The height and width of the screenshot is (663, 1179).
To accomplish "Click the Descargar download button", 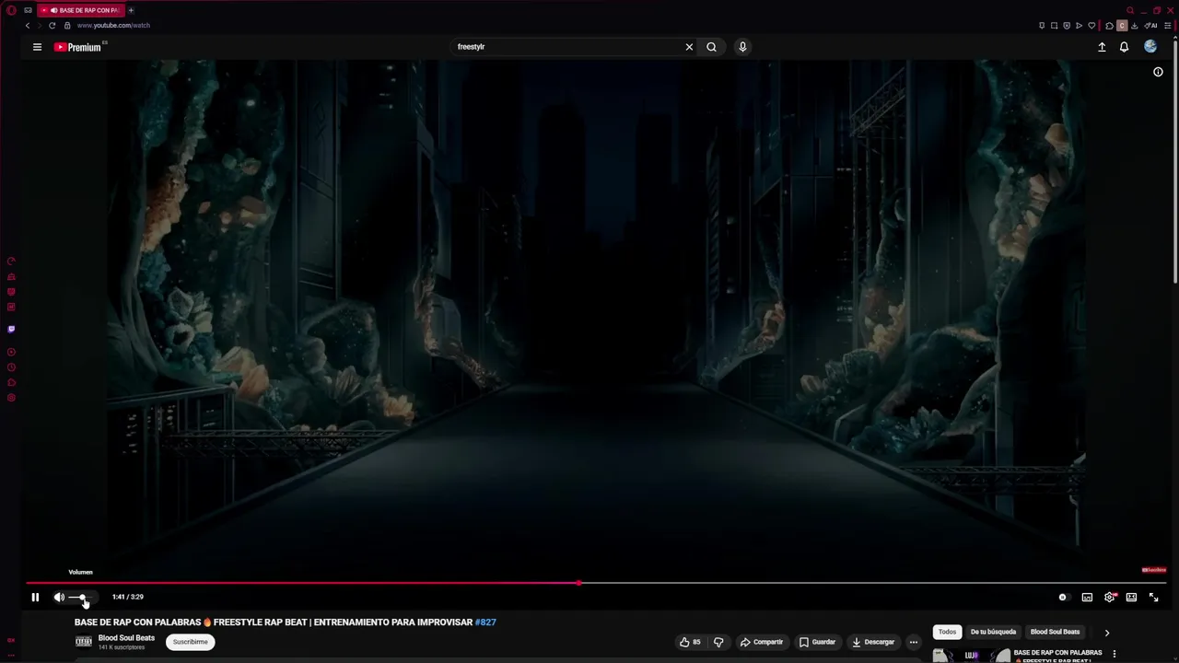I will click(873, 642).
